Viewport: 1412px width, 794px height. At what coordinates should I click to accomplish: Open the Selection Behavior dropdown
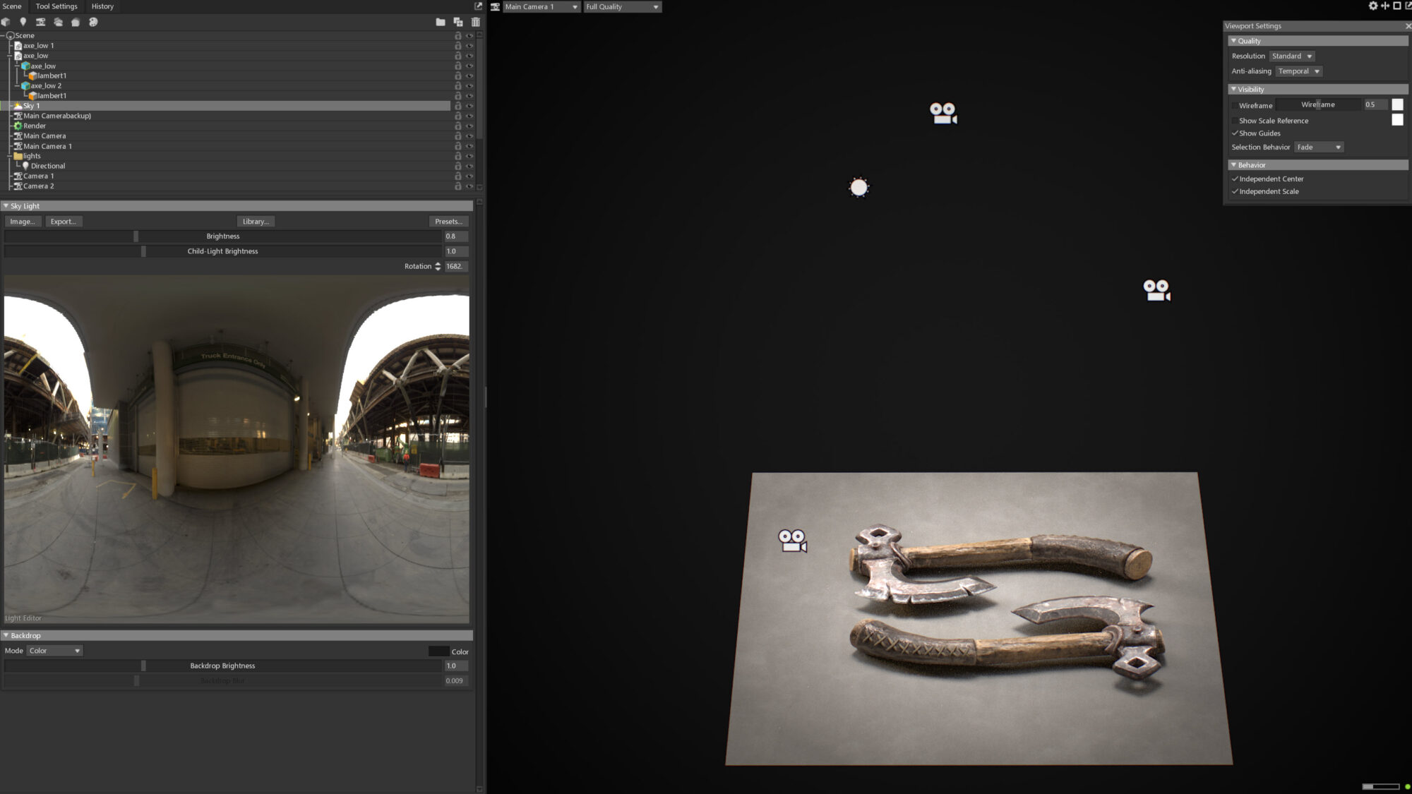(x=1318, y=147)
